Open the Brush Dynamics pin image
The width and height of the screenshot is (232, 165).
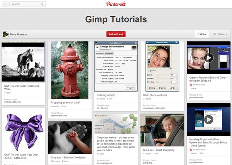click(116, 124)
